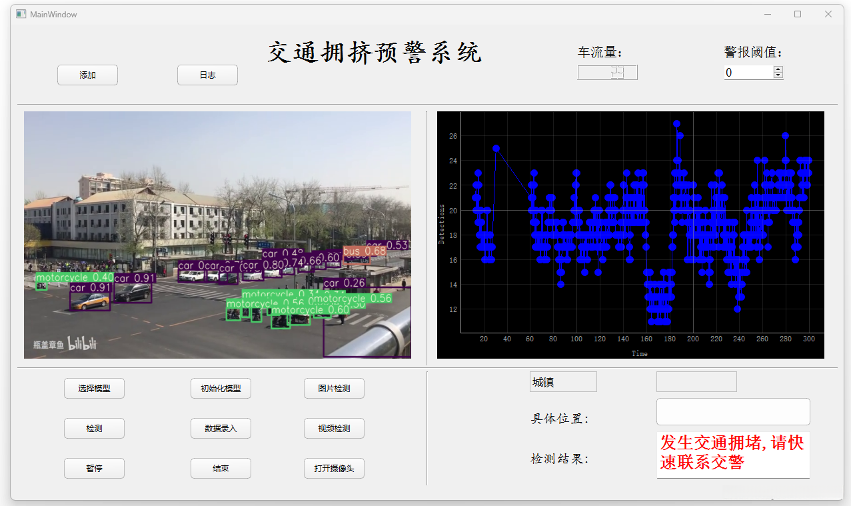
Task: Click the 交通拥挤预警系统 title
Action: [x=375, y=53]
